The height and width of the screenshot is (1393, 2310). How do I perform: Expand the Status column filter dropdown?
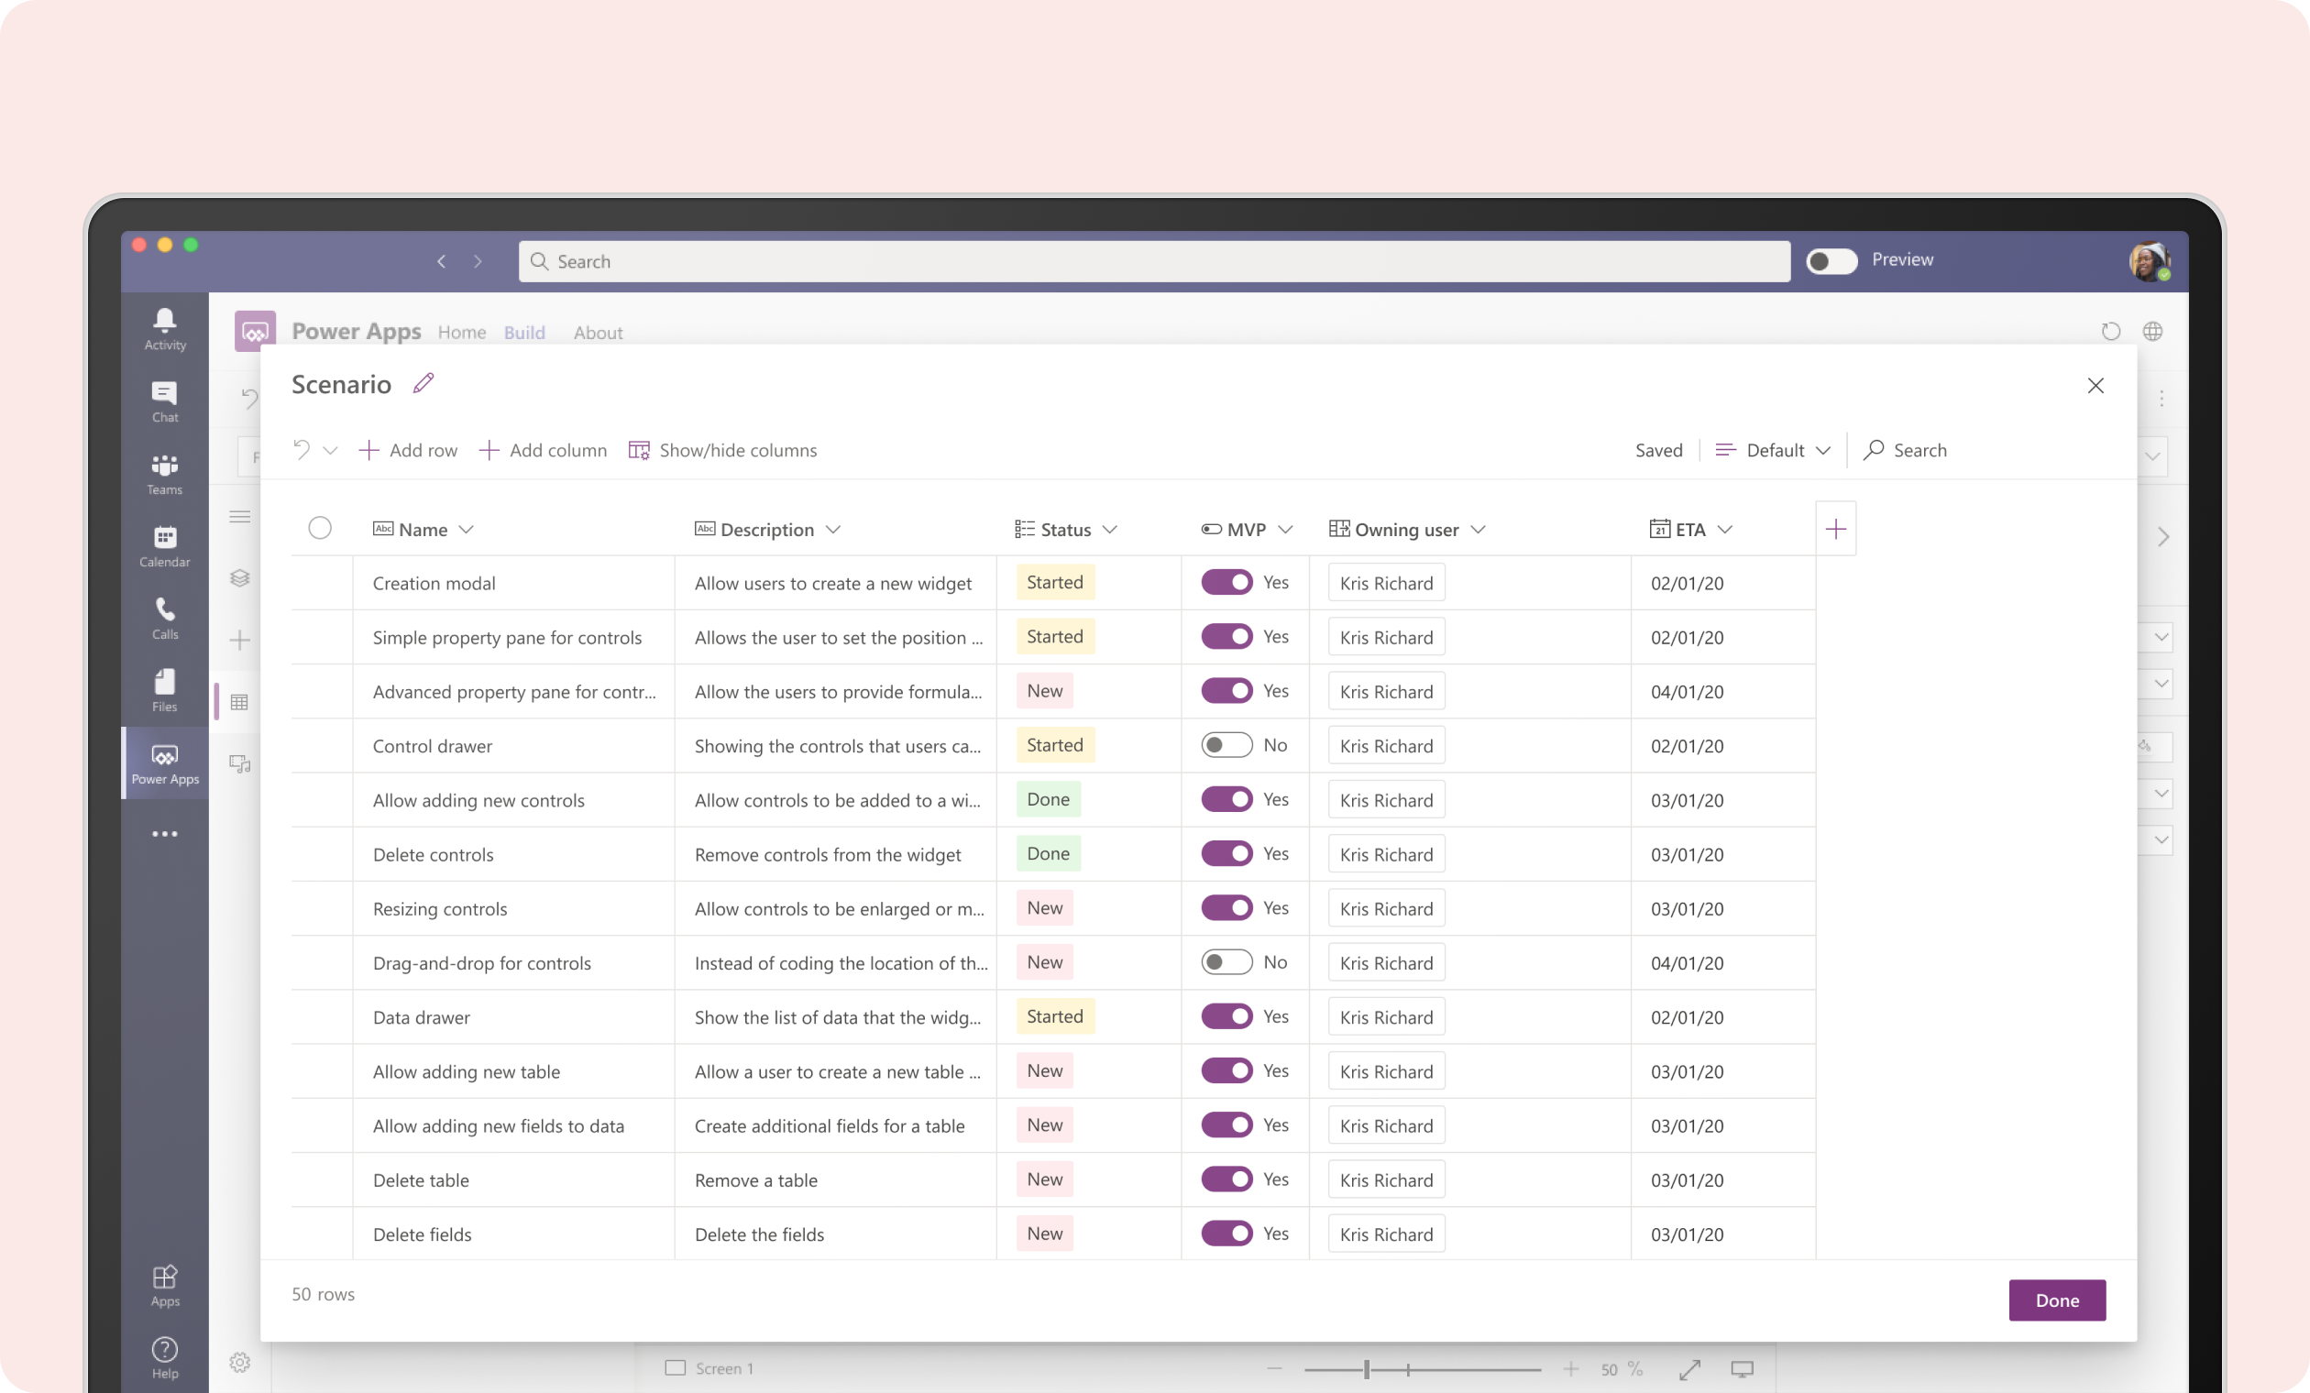(x=1110, y=528)
